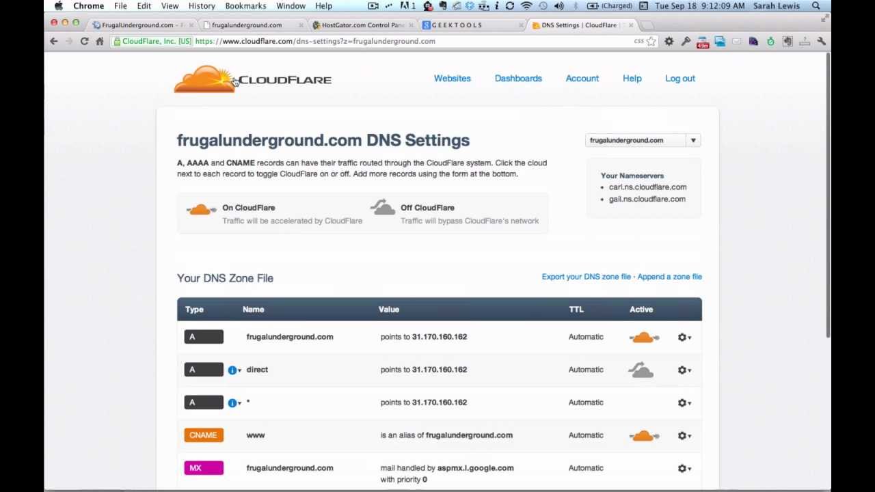Click the red 49m badge extension icon
This screenshot has width=875, height=492.
click(703, 42)
